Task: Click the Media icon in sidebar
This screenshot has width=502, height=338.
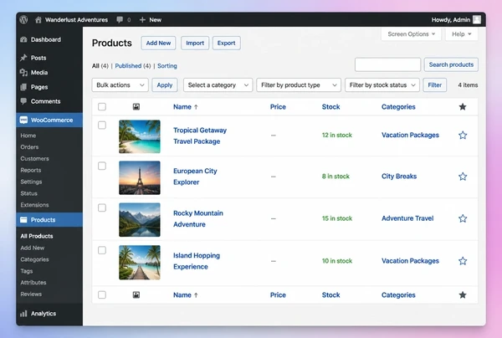Action: [x=23, y=73]
